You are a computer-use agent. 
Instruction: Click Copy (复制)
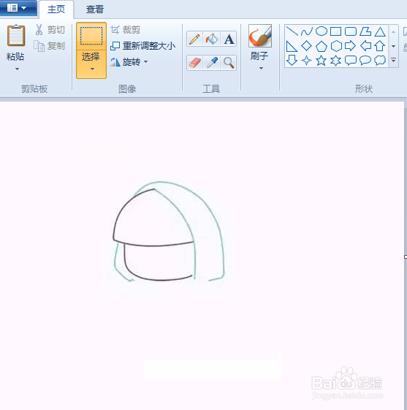[x=50, y=46]
